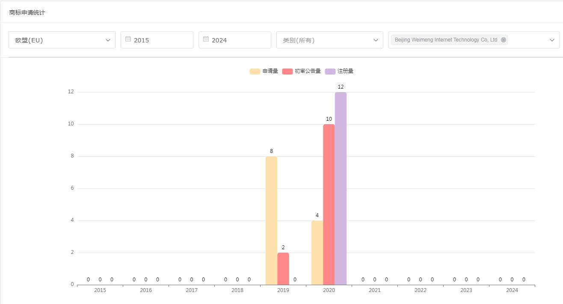Image resolution: width=563 pixels, height=304 pixels.
Task: Click the red 初审公告量 legend swatch
Action: click(x=287, y=71)
